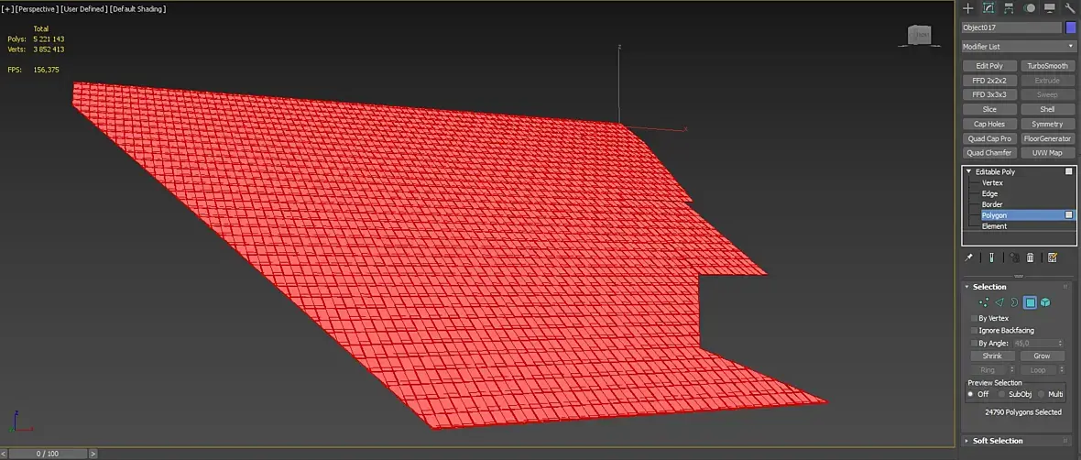This screenshot has width=1081, height=460.
Task: Click the Quad Chamfer button
Action: 989,153
